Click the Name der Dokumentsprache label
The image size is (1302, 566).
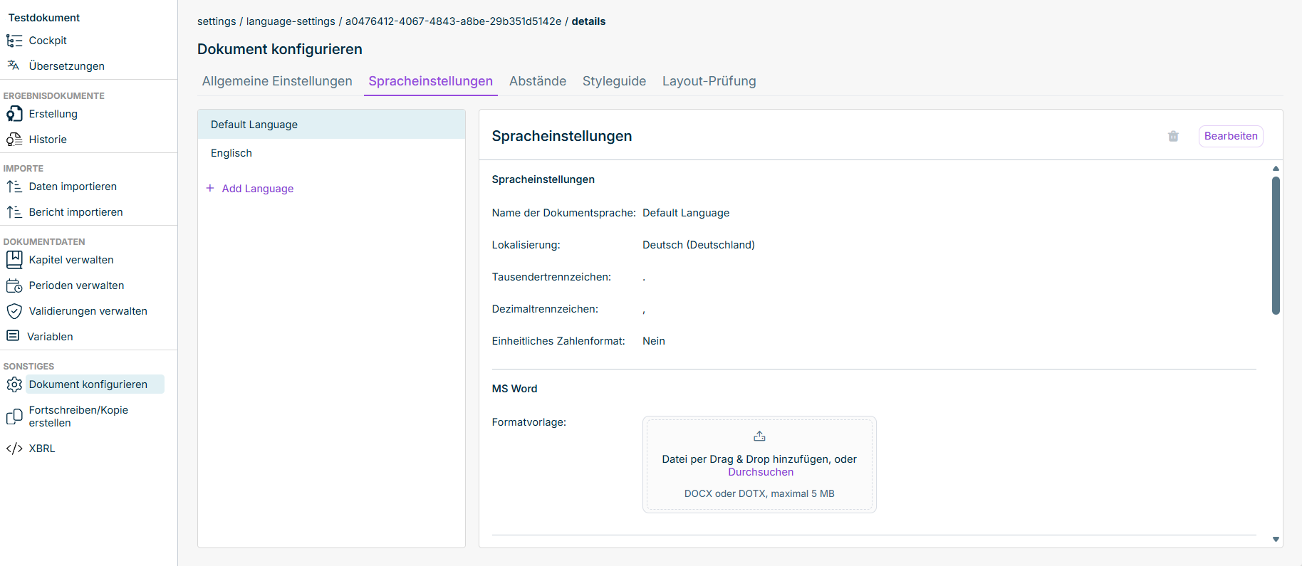[563, 213]
